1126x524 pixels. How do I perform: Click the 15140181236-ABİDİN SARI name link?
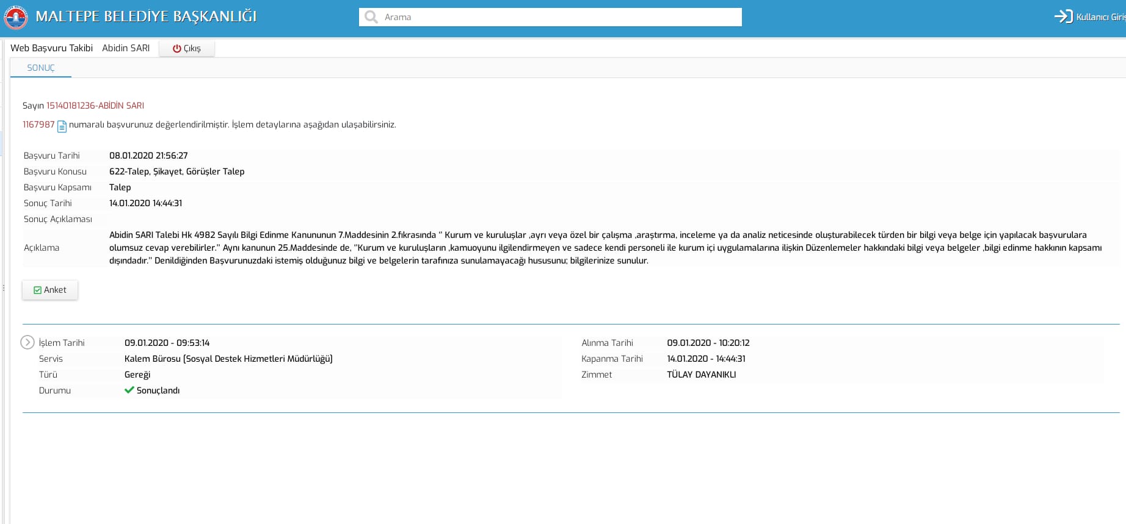95,106
